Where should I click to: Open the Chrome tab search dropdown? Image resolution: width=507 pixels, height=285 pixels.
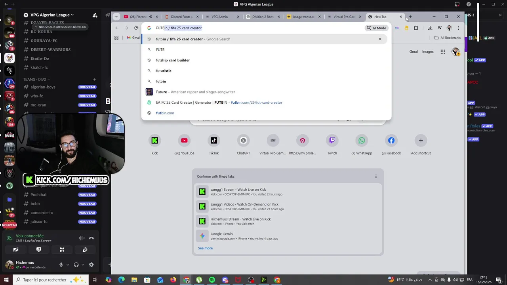pos(116,17)
